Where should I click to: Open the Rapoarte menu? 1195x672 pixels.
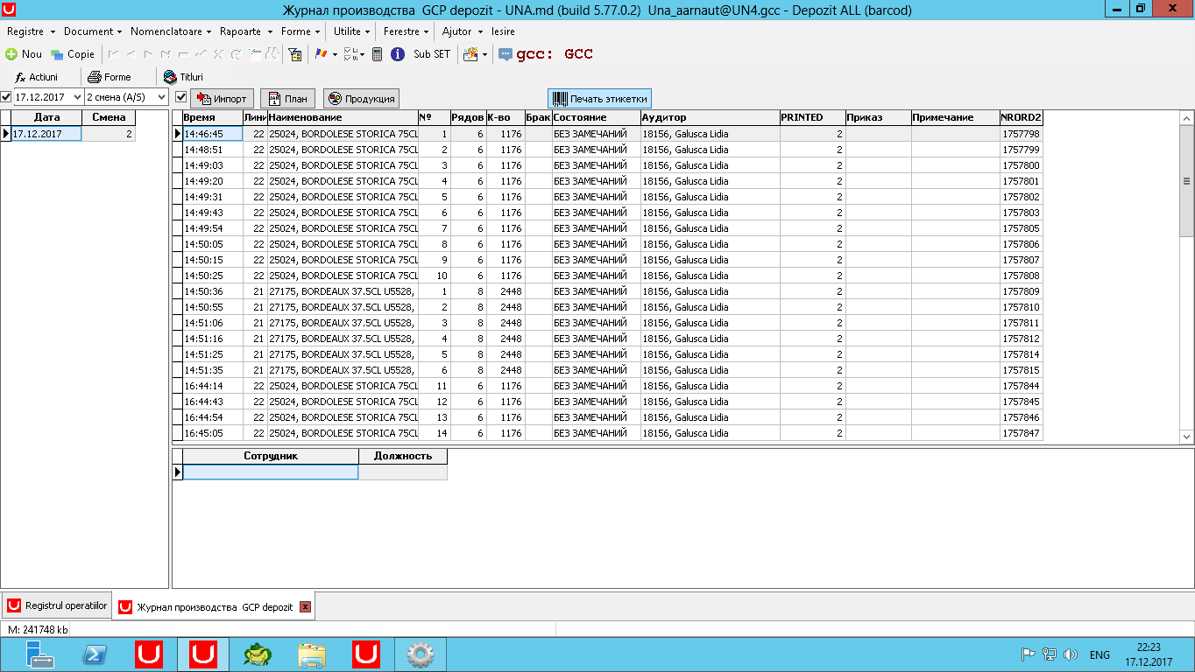coord(244,31)
